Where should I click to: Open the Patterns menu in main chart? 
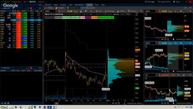point(132,11)
